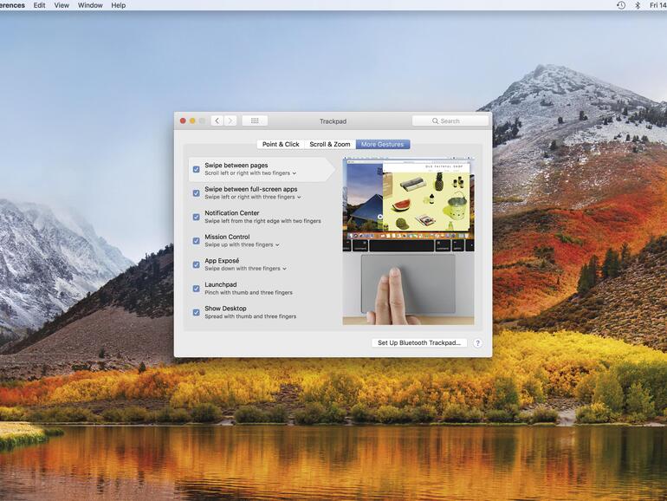Click the Search field in Trackpad window
Viewport: 667px width, 501px height.
pos(450,120)
